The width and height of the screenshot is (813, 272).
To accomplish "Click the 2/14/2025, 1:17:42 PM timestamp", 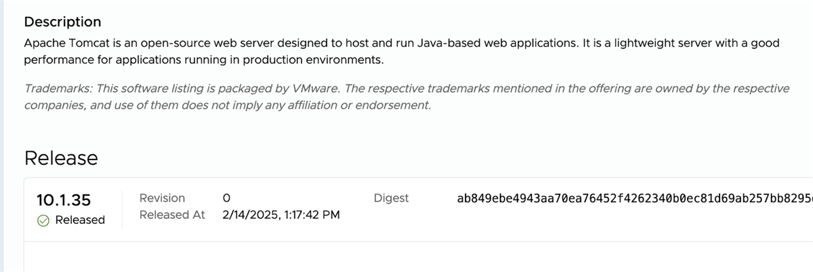I will coord(281,215).
